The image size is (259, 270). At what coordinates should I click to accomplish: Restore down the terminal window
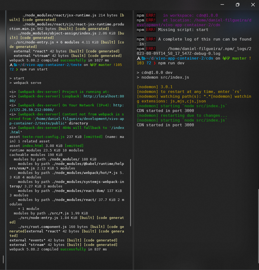tap(237, 5)
